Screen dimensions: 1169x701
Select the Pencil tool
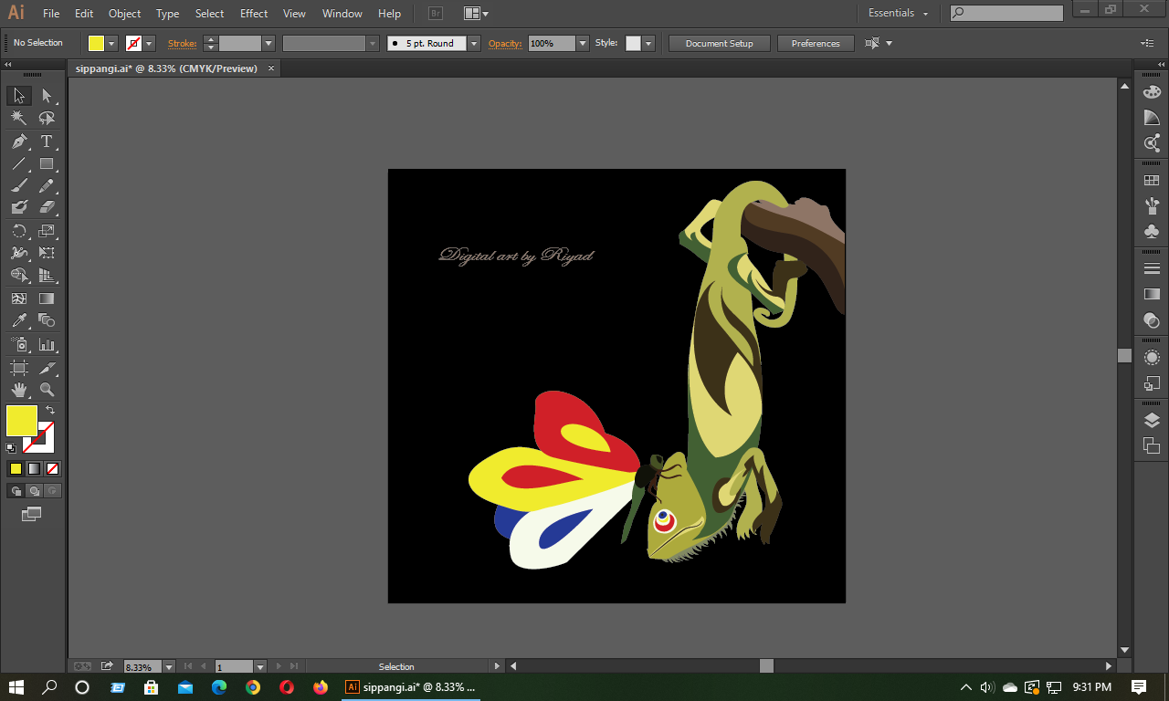click(x=47, y=185)
